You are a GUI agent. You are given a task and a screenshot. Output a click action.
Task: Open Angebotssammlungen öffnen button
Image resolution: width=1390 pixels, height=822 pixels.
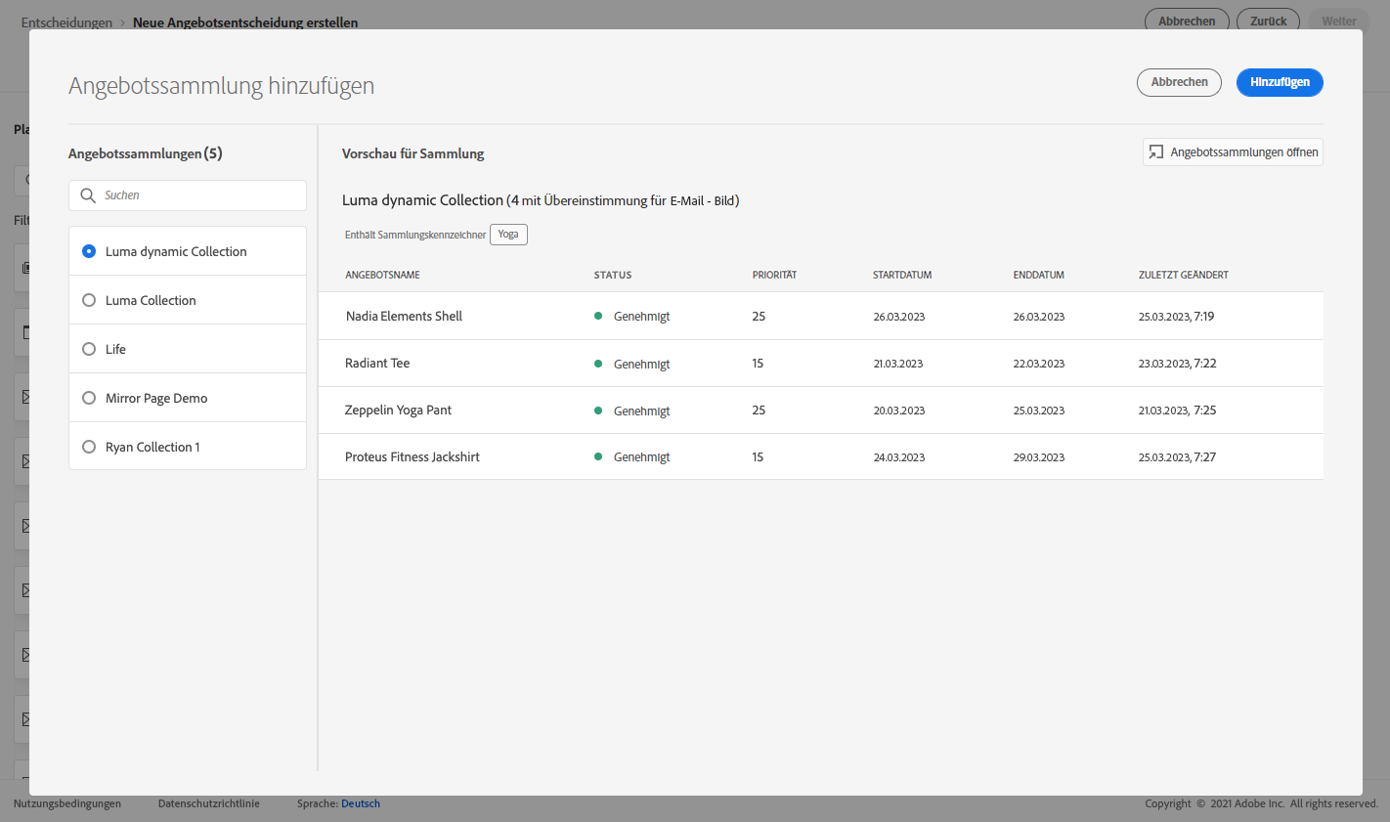pyautogui.click(x=1233, y=152)
